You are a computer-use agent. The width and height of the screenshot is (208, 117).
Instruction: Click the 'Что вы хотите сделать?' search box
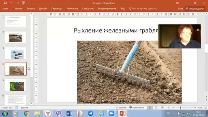click(143, 8)
